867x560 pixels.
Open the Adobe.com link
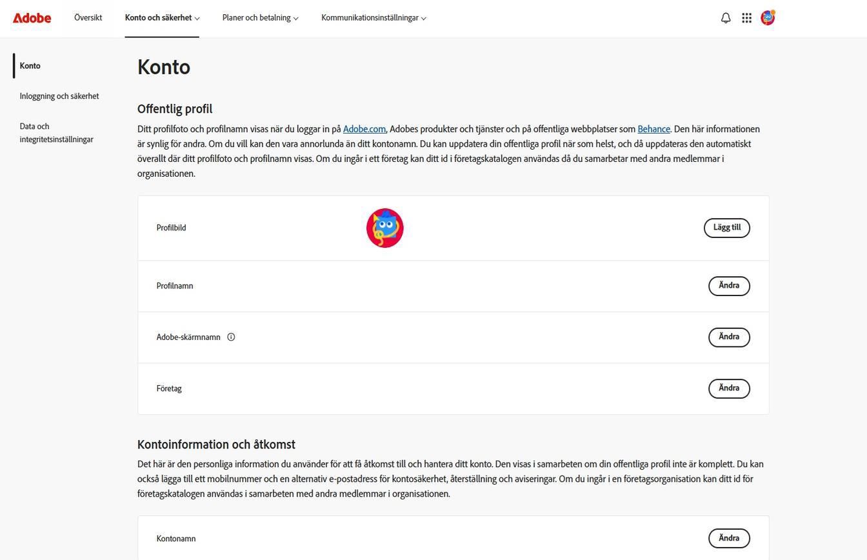coord(364,129)
